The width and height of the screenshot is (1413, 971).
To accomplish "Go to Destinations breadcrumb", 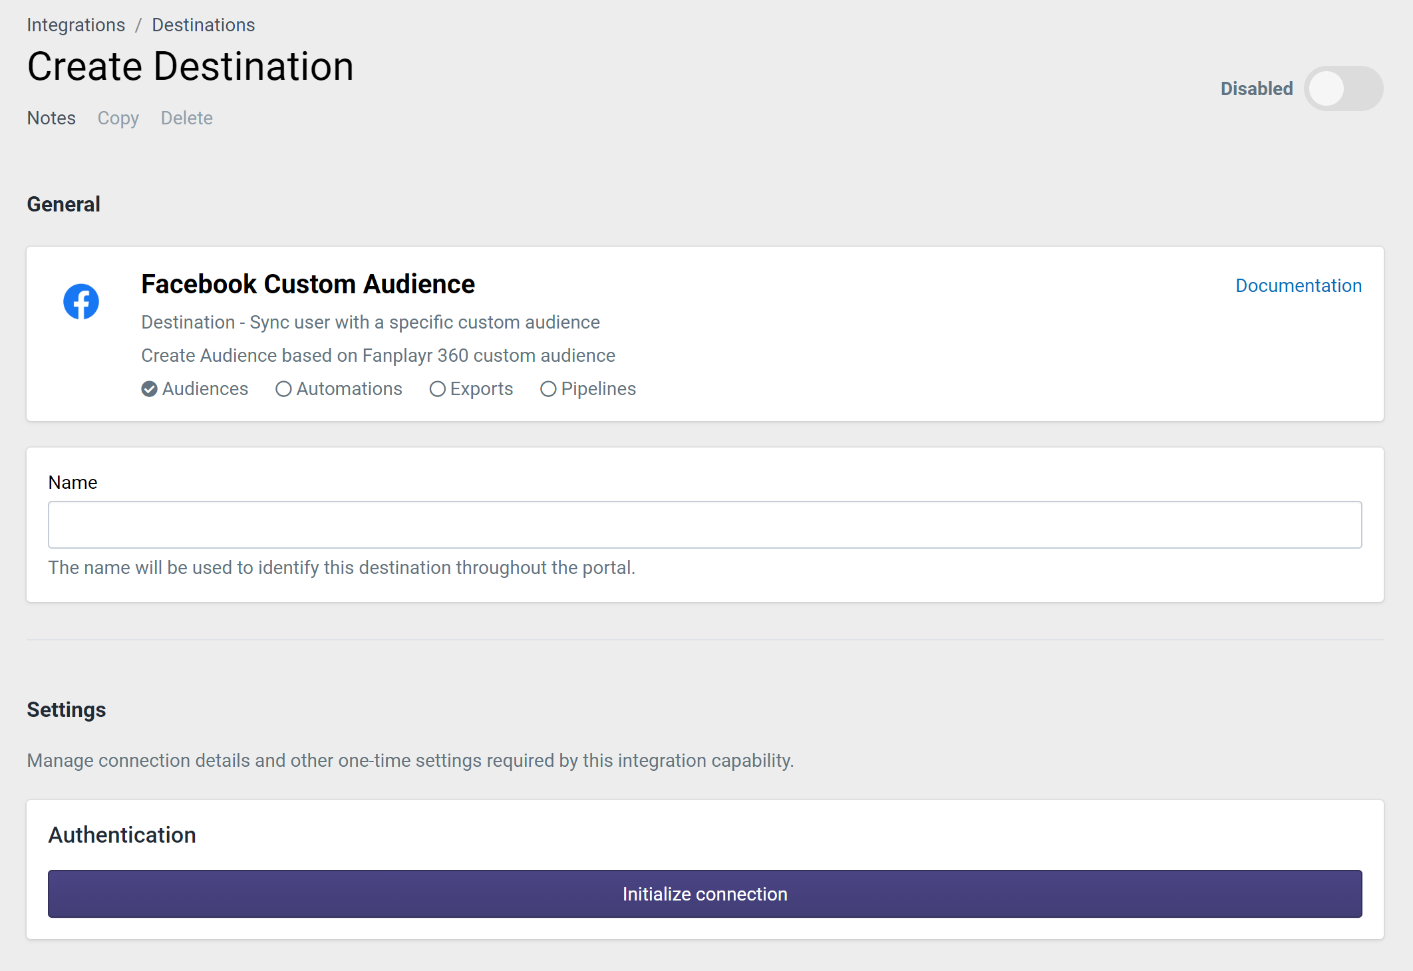I will pyautogui.click(x=203, y=25).
